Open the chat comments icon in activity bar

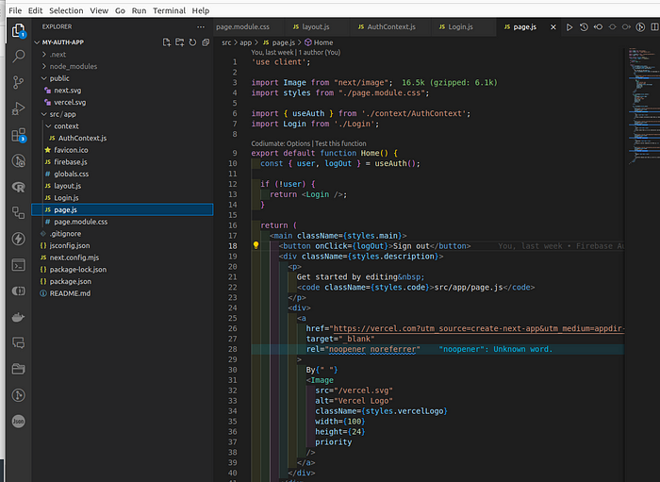pyautogui.click(x=19, y=342)
